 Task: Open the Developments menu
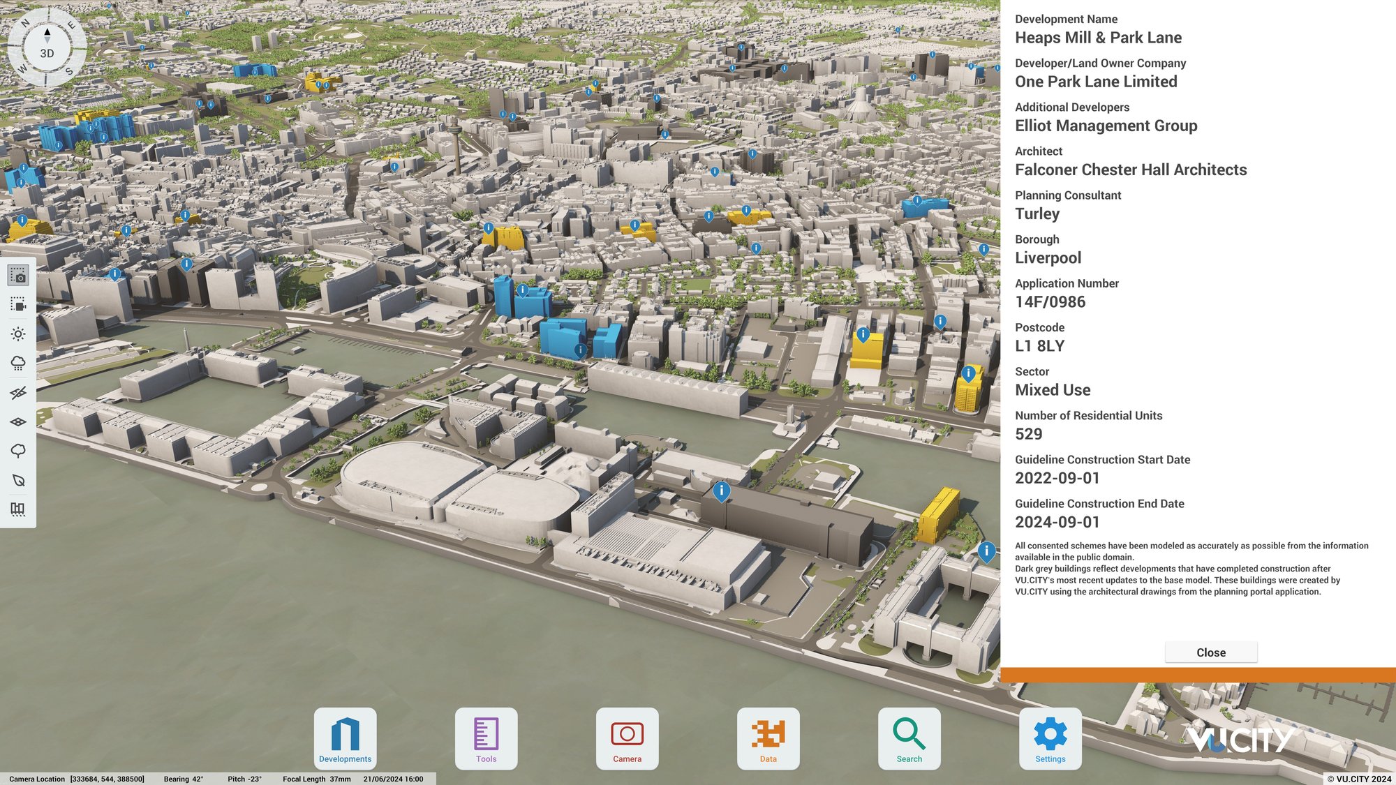pyautogui.click(x=345, y=739)
